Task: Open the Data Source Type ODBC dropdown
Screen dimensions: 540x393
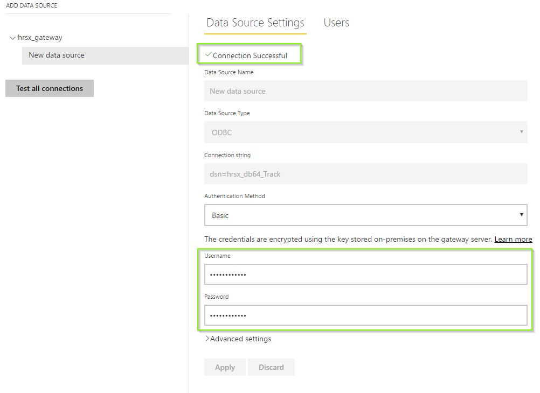Action: [x=366, y=132]
